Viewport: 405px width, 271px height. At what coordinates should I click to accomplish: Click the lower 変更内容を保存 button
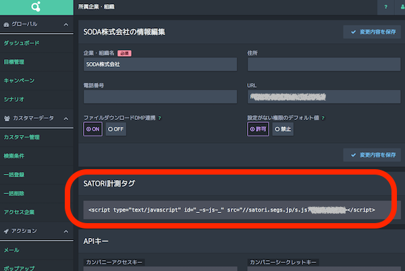point(372,155)
